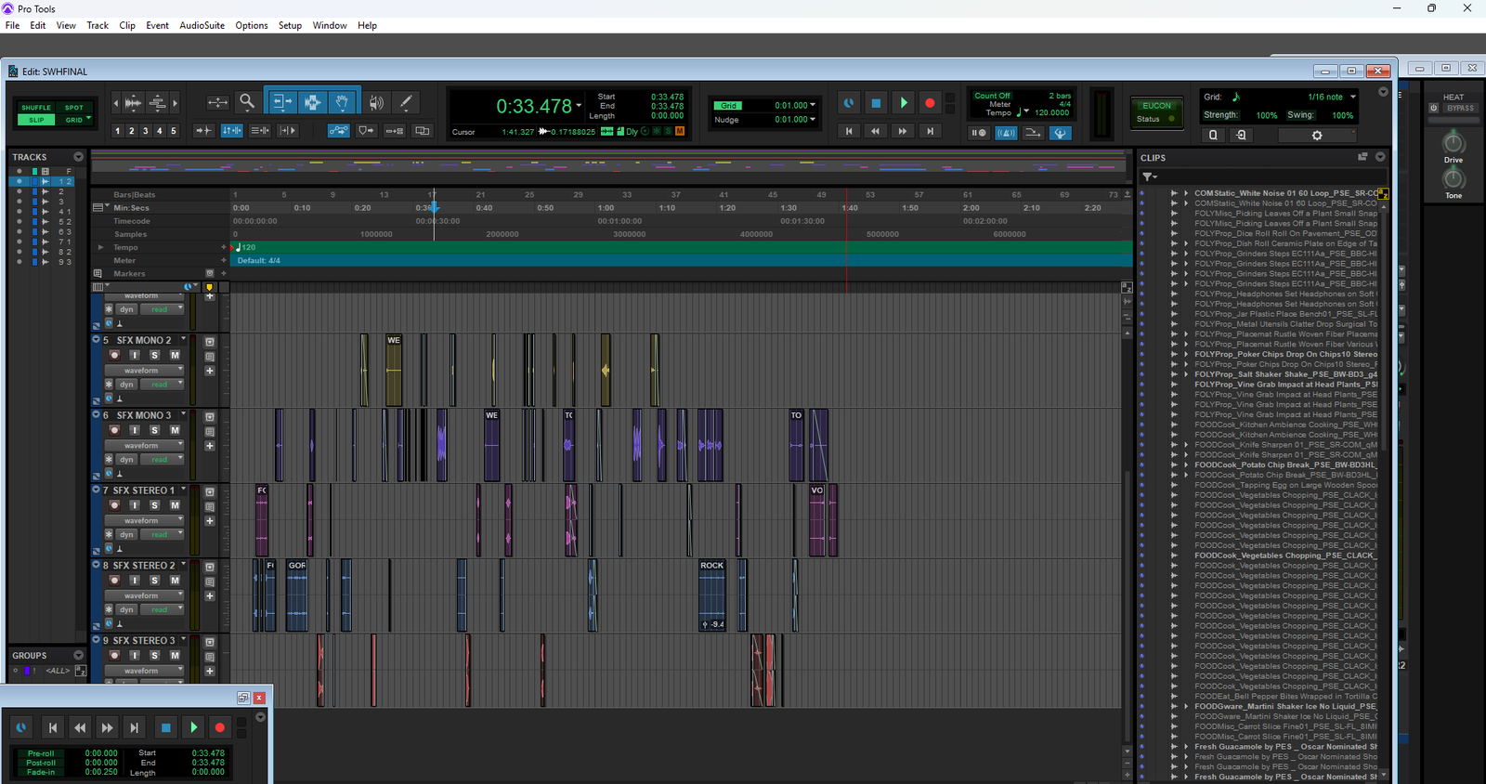Screen dimensions: 1486x784
Task: Click Record in floating transport window
Action: [220, 727]
